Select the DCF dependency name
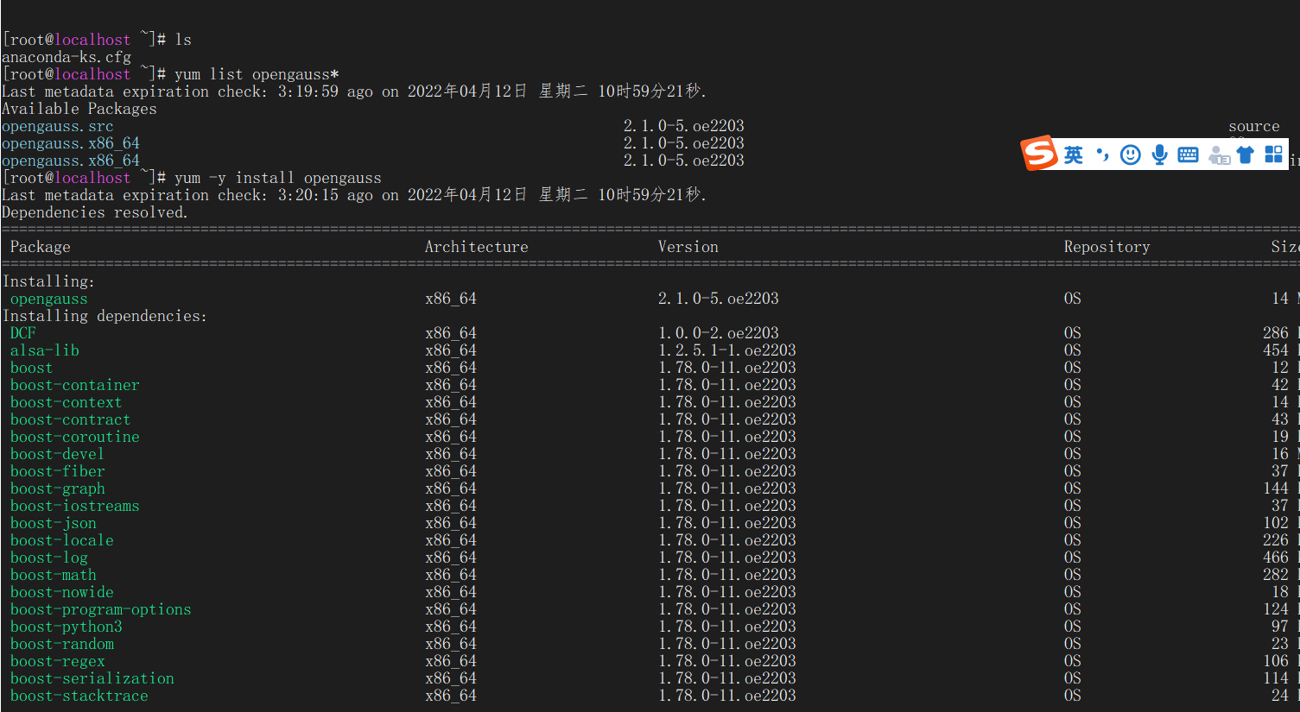 point(21,332)
